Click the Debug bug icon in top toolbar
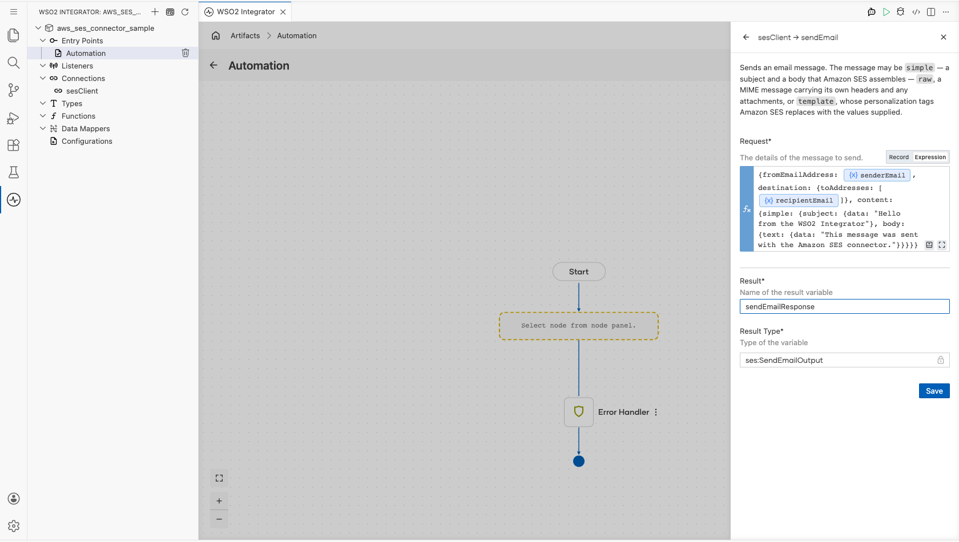Viewport: 959px width, 542px height. [901, 12]
